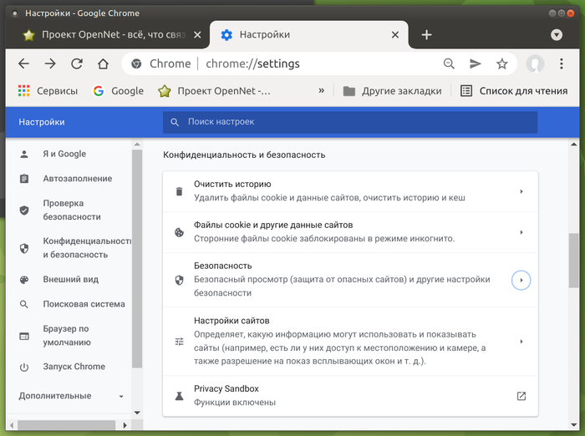Click the share/send icon in the address bar

(476, 63)
